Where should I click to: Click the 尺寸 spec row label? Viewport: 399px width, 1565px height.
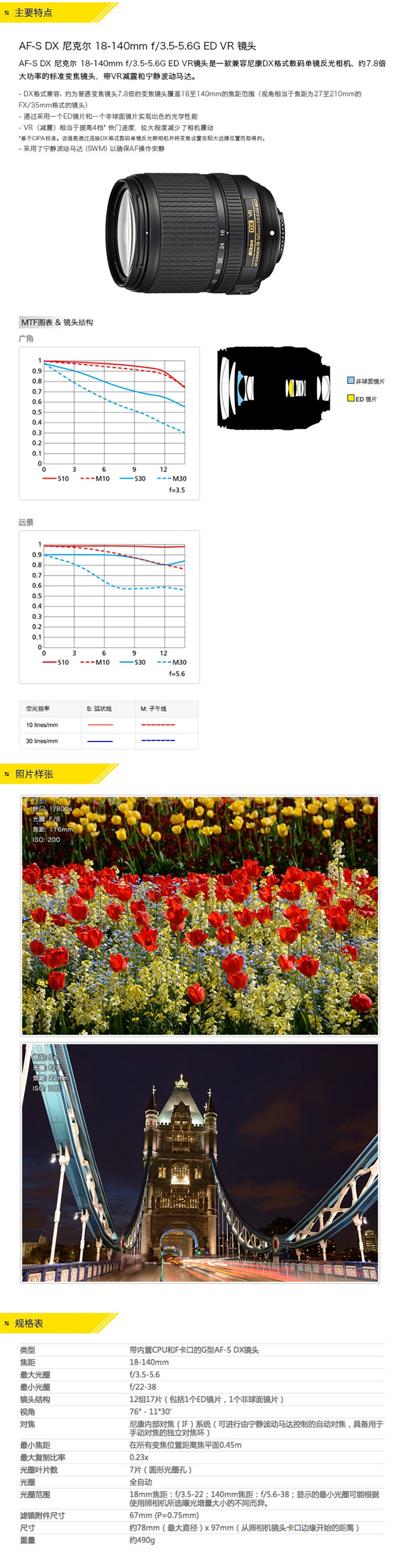coord(27,1528)
